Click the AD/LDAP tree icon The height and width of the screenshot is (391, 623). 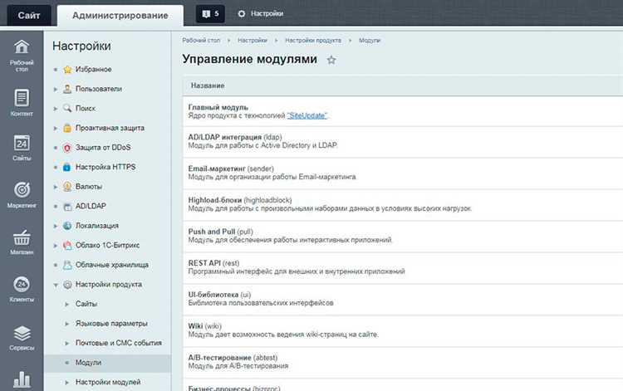(x=67, y=207)
